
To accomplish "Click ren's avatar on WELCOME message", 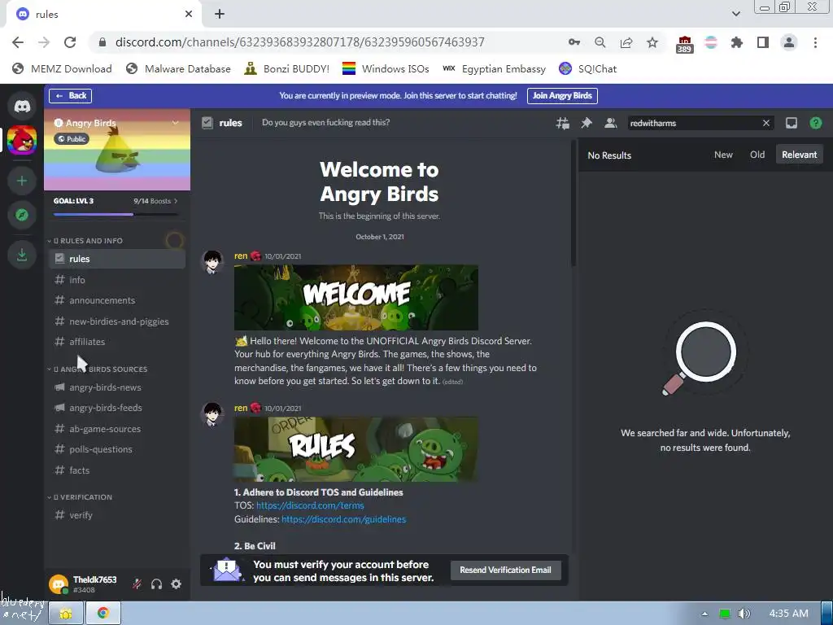I will coord(212,262).
